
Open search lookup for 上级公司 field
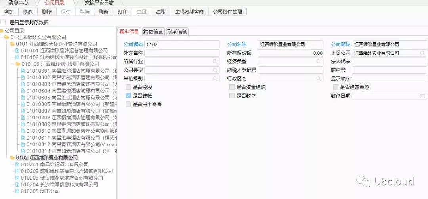[422, 53]
